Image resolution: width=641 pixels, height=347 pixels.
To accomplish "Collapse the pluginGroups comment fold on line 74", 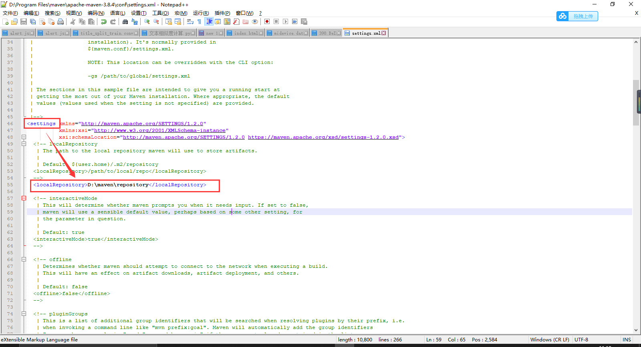I will pyautogui.click(x=24, y=314).
